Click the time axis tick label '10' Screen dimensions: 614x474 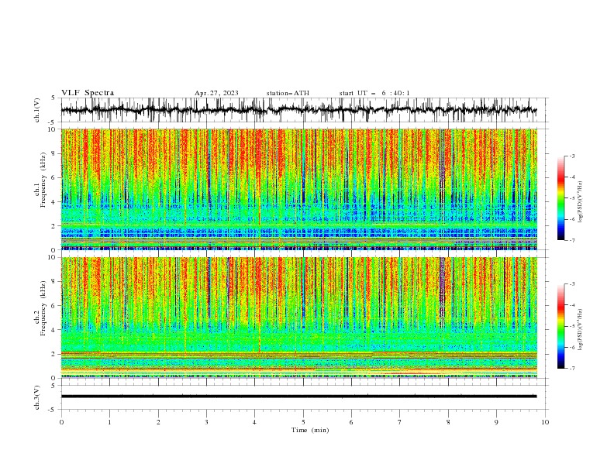(x=545, y=422)
